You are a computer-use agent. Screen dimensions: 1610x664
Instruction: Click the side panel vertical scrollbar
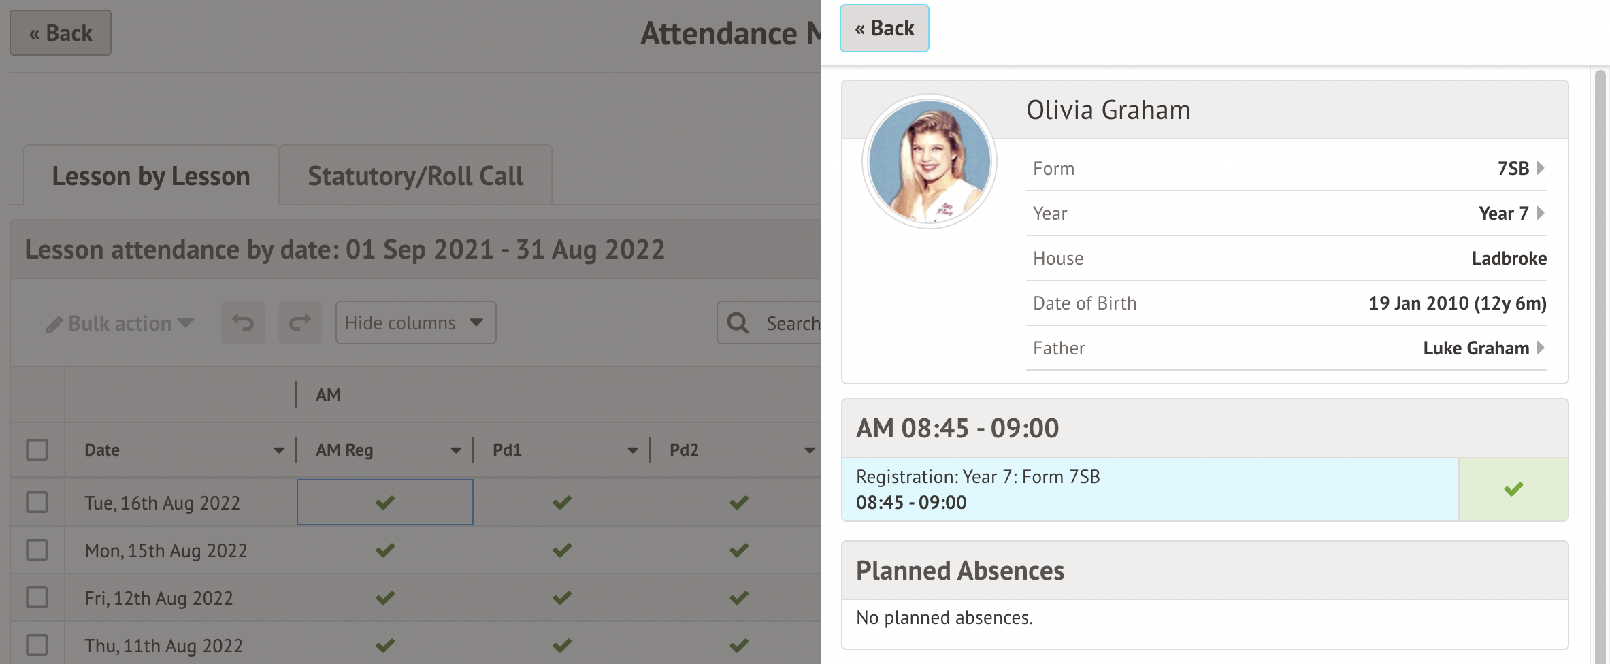[x=1600, y=340]
